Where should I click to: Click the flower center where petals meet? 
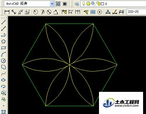(x=70, y=64)
